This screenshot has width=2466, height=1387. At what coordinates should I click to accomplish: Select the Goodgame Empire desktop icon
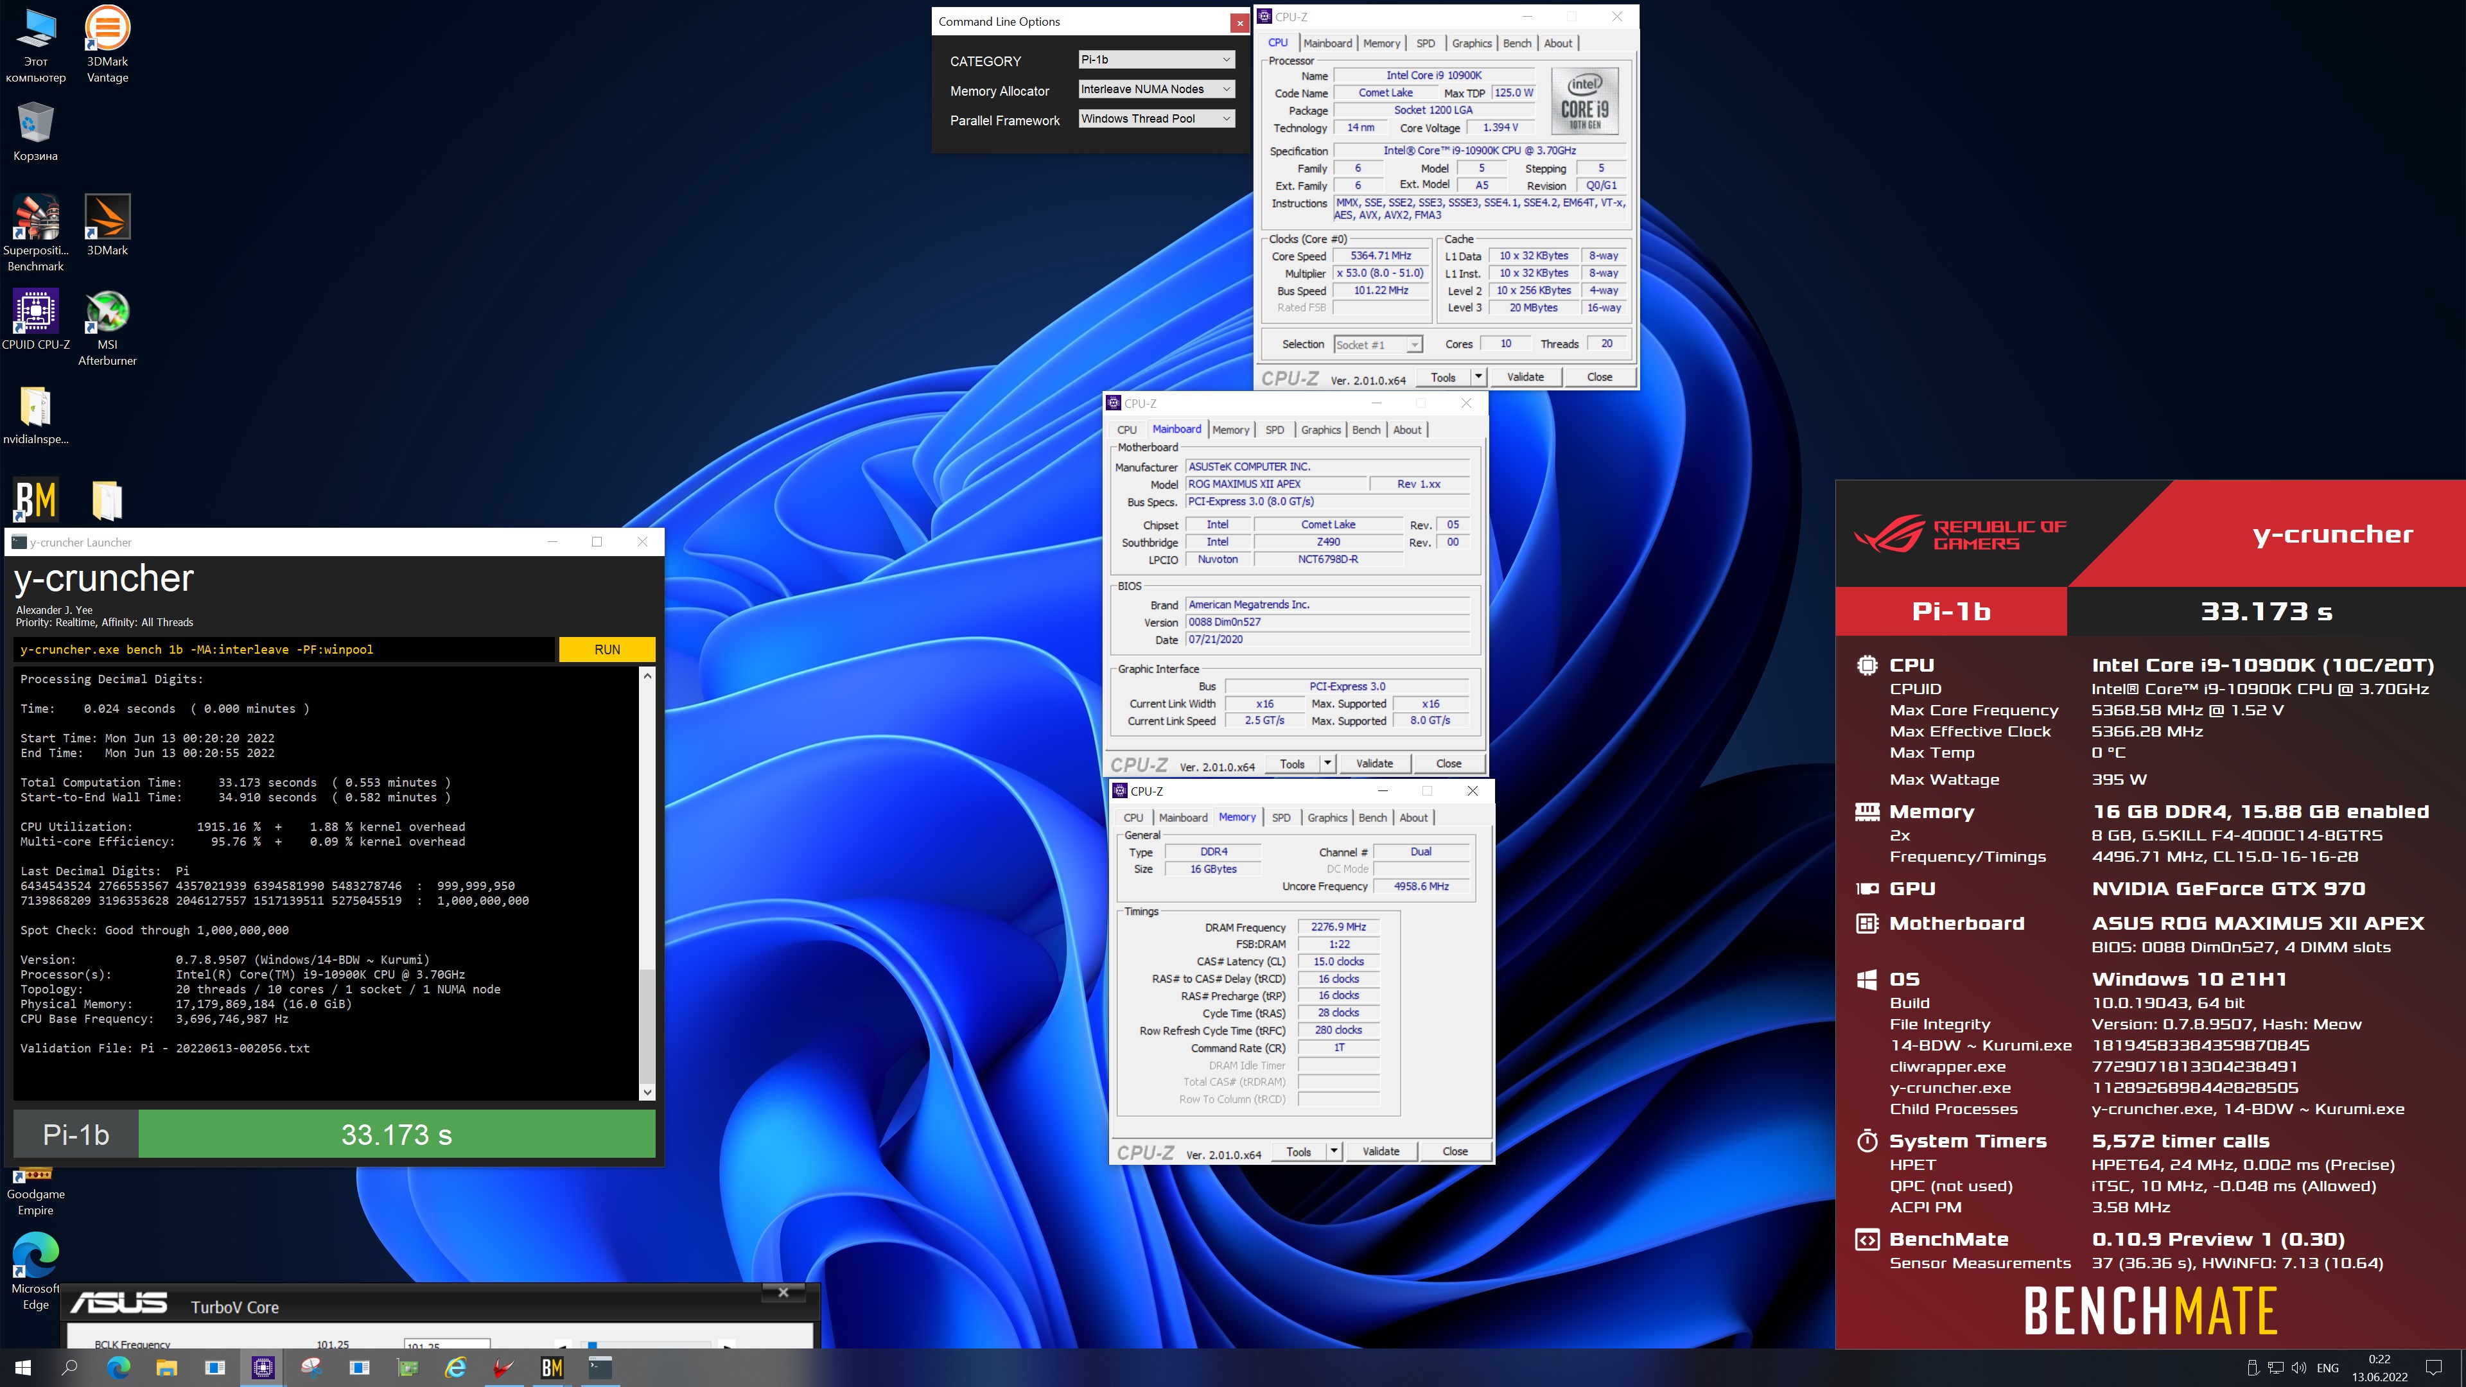point(35,1192)
